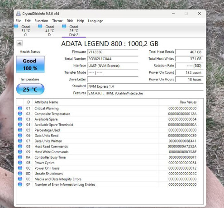
Task: Click the Standard field NVM Express 1.4
Action: pyautogui.click(x=145, y=86)
